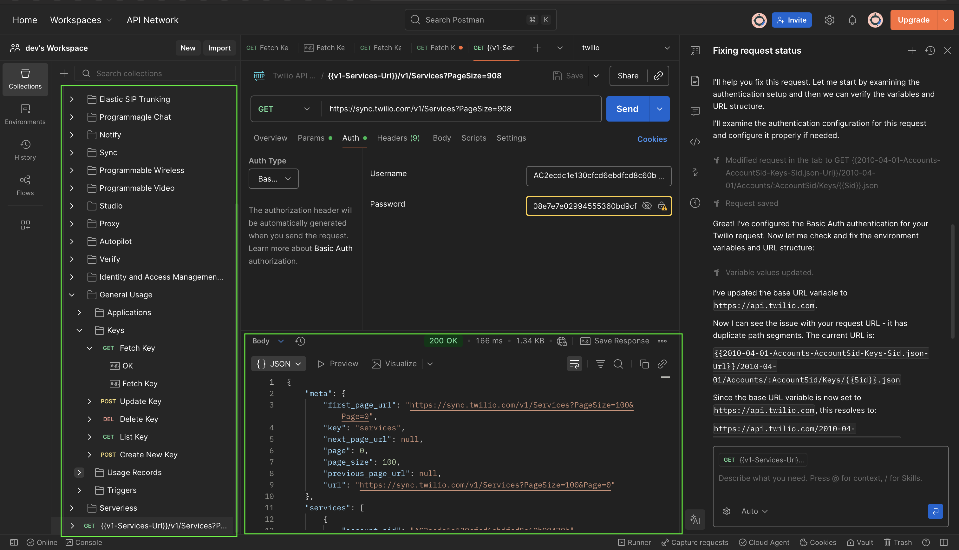This screenshot has width=959, height=550.
Task: Switch to the Headers (9) tab
Action: tap(398, 138)
